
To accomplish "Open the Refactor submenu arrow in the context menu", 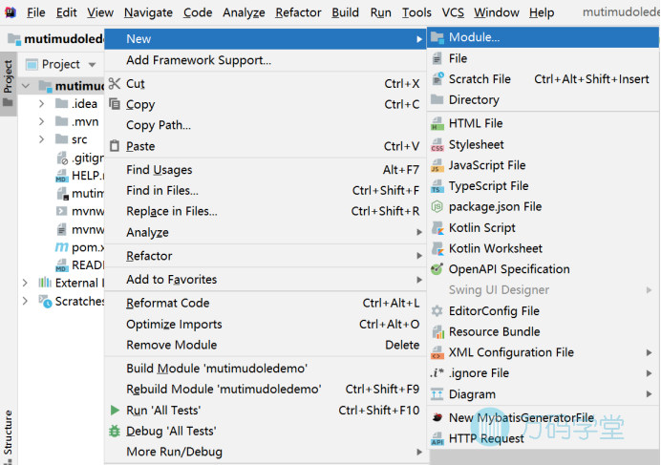I will click(419, 256).
